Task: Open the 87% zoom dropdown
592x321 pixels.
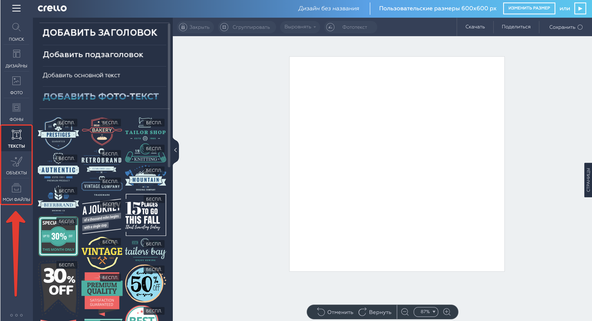Action: (426, 312)
